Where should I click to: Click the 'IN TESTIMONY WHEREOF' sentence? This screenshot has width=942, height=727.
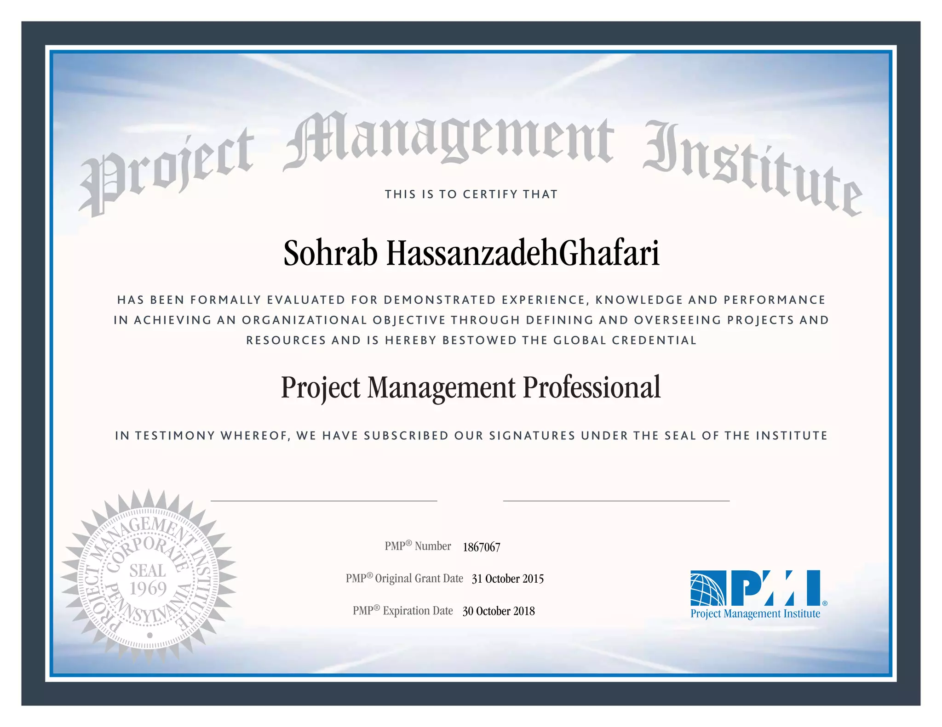tap(471, 436)
